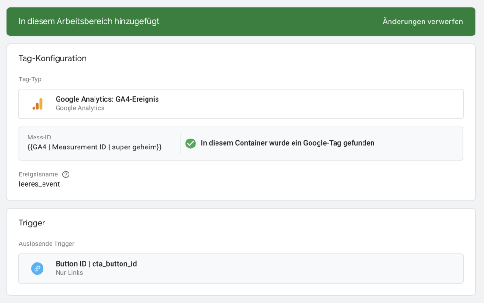Click the Ereignisname label

38,174
